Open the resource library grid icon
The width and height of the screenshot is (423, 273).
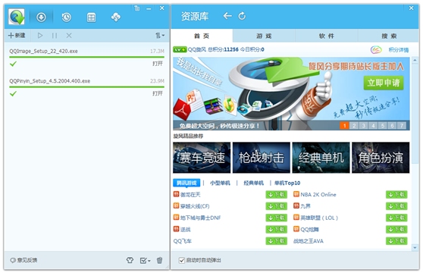point(91,17)
